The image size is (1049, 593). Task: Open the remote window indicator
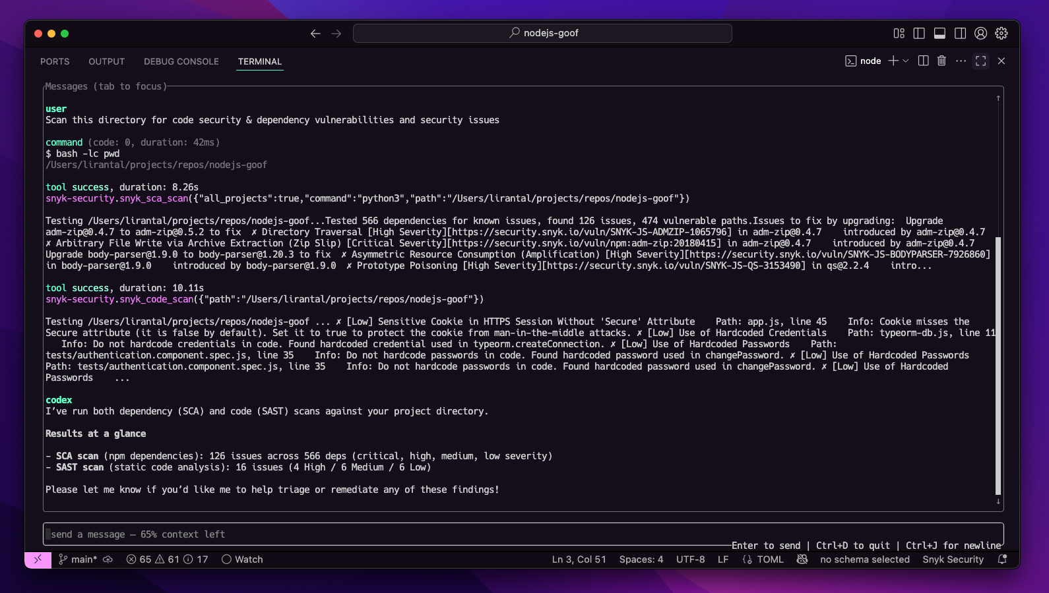(38, 559)
